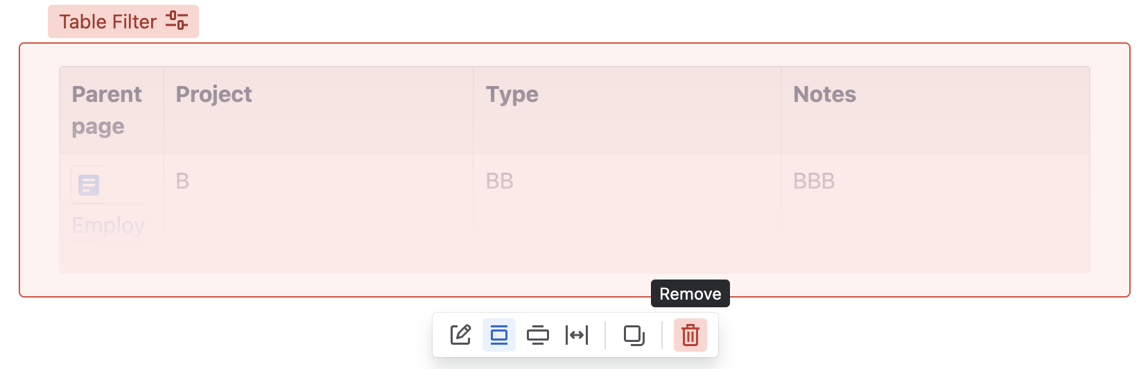The height and width of the screenshot is (369, 1148).
Task: Select the Project column header
Action: (318, 110)
